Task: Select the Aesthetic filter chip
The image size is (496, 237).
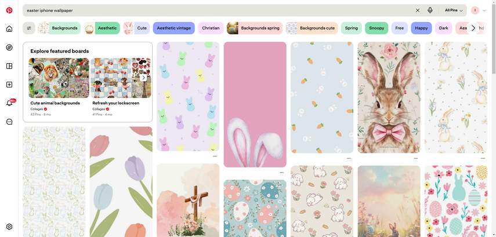Action: click(102, 28)
